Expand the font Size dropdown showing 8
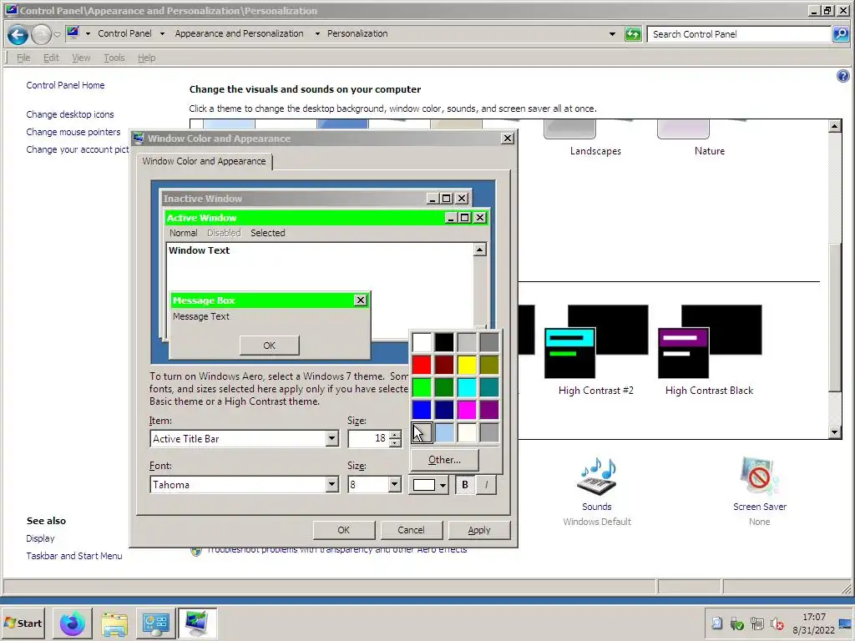Screen dimensions: 855x641 tap(394, 485)
